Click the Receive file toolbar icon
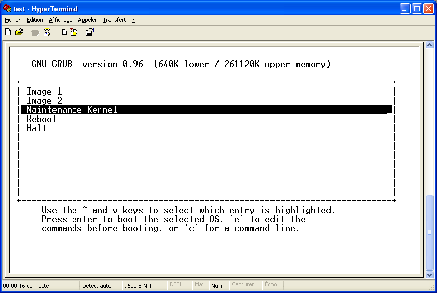Screen dimensions: 437x293 pyautogui.click(x=74, y=32)
